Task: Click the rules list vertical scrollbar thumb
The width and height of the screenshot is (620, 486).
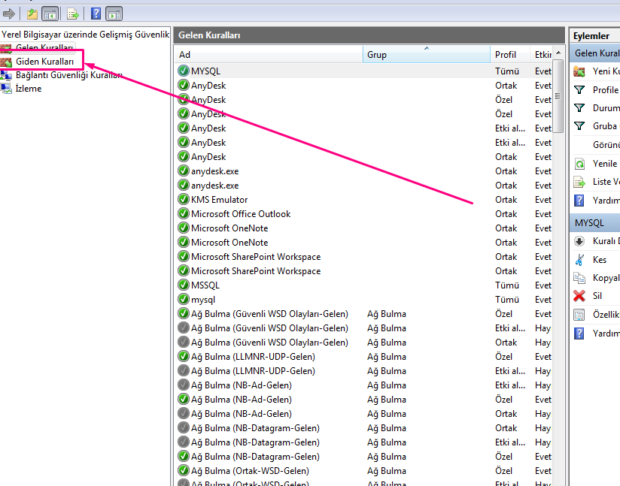Action: [558, 96]
